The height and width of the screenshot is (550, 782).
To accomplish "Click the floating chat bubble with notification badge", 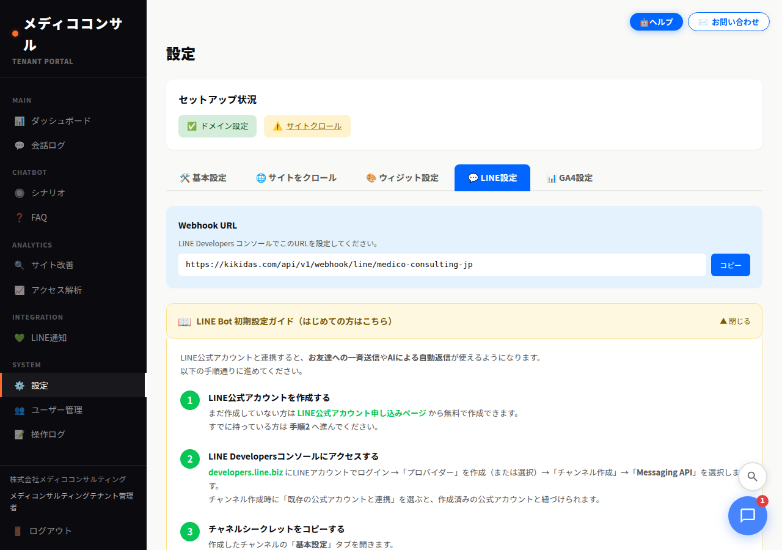I will (747, 515).
